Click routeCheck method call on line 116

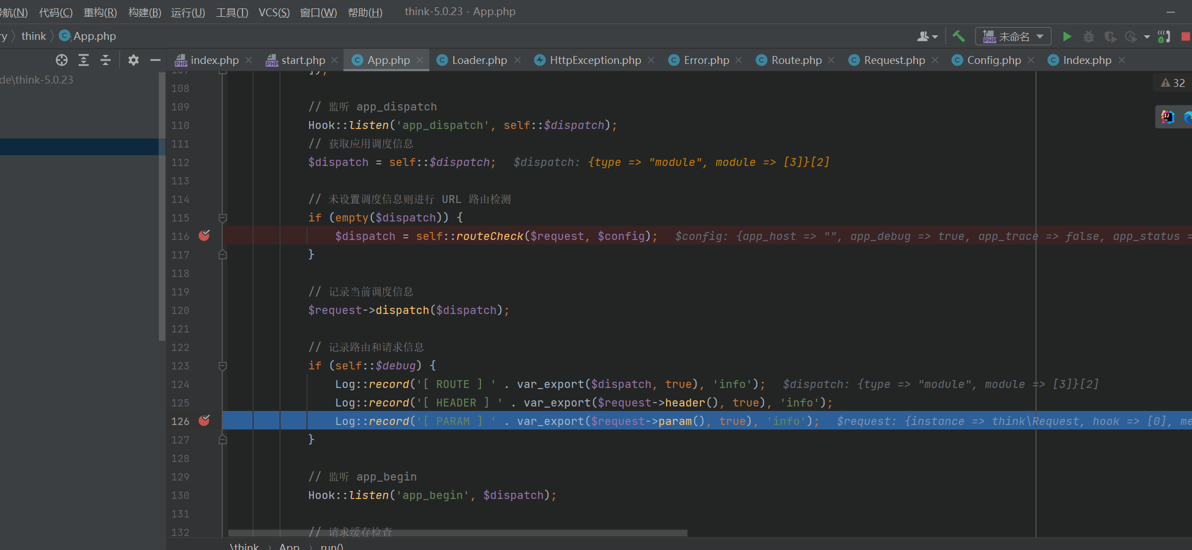coord(489,236)
